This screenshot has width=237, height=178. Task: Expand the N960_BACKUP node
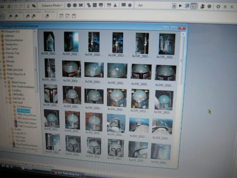pos(1,70)
